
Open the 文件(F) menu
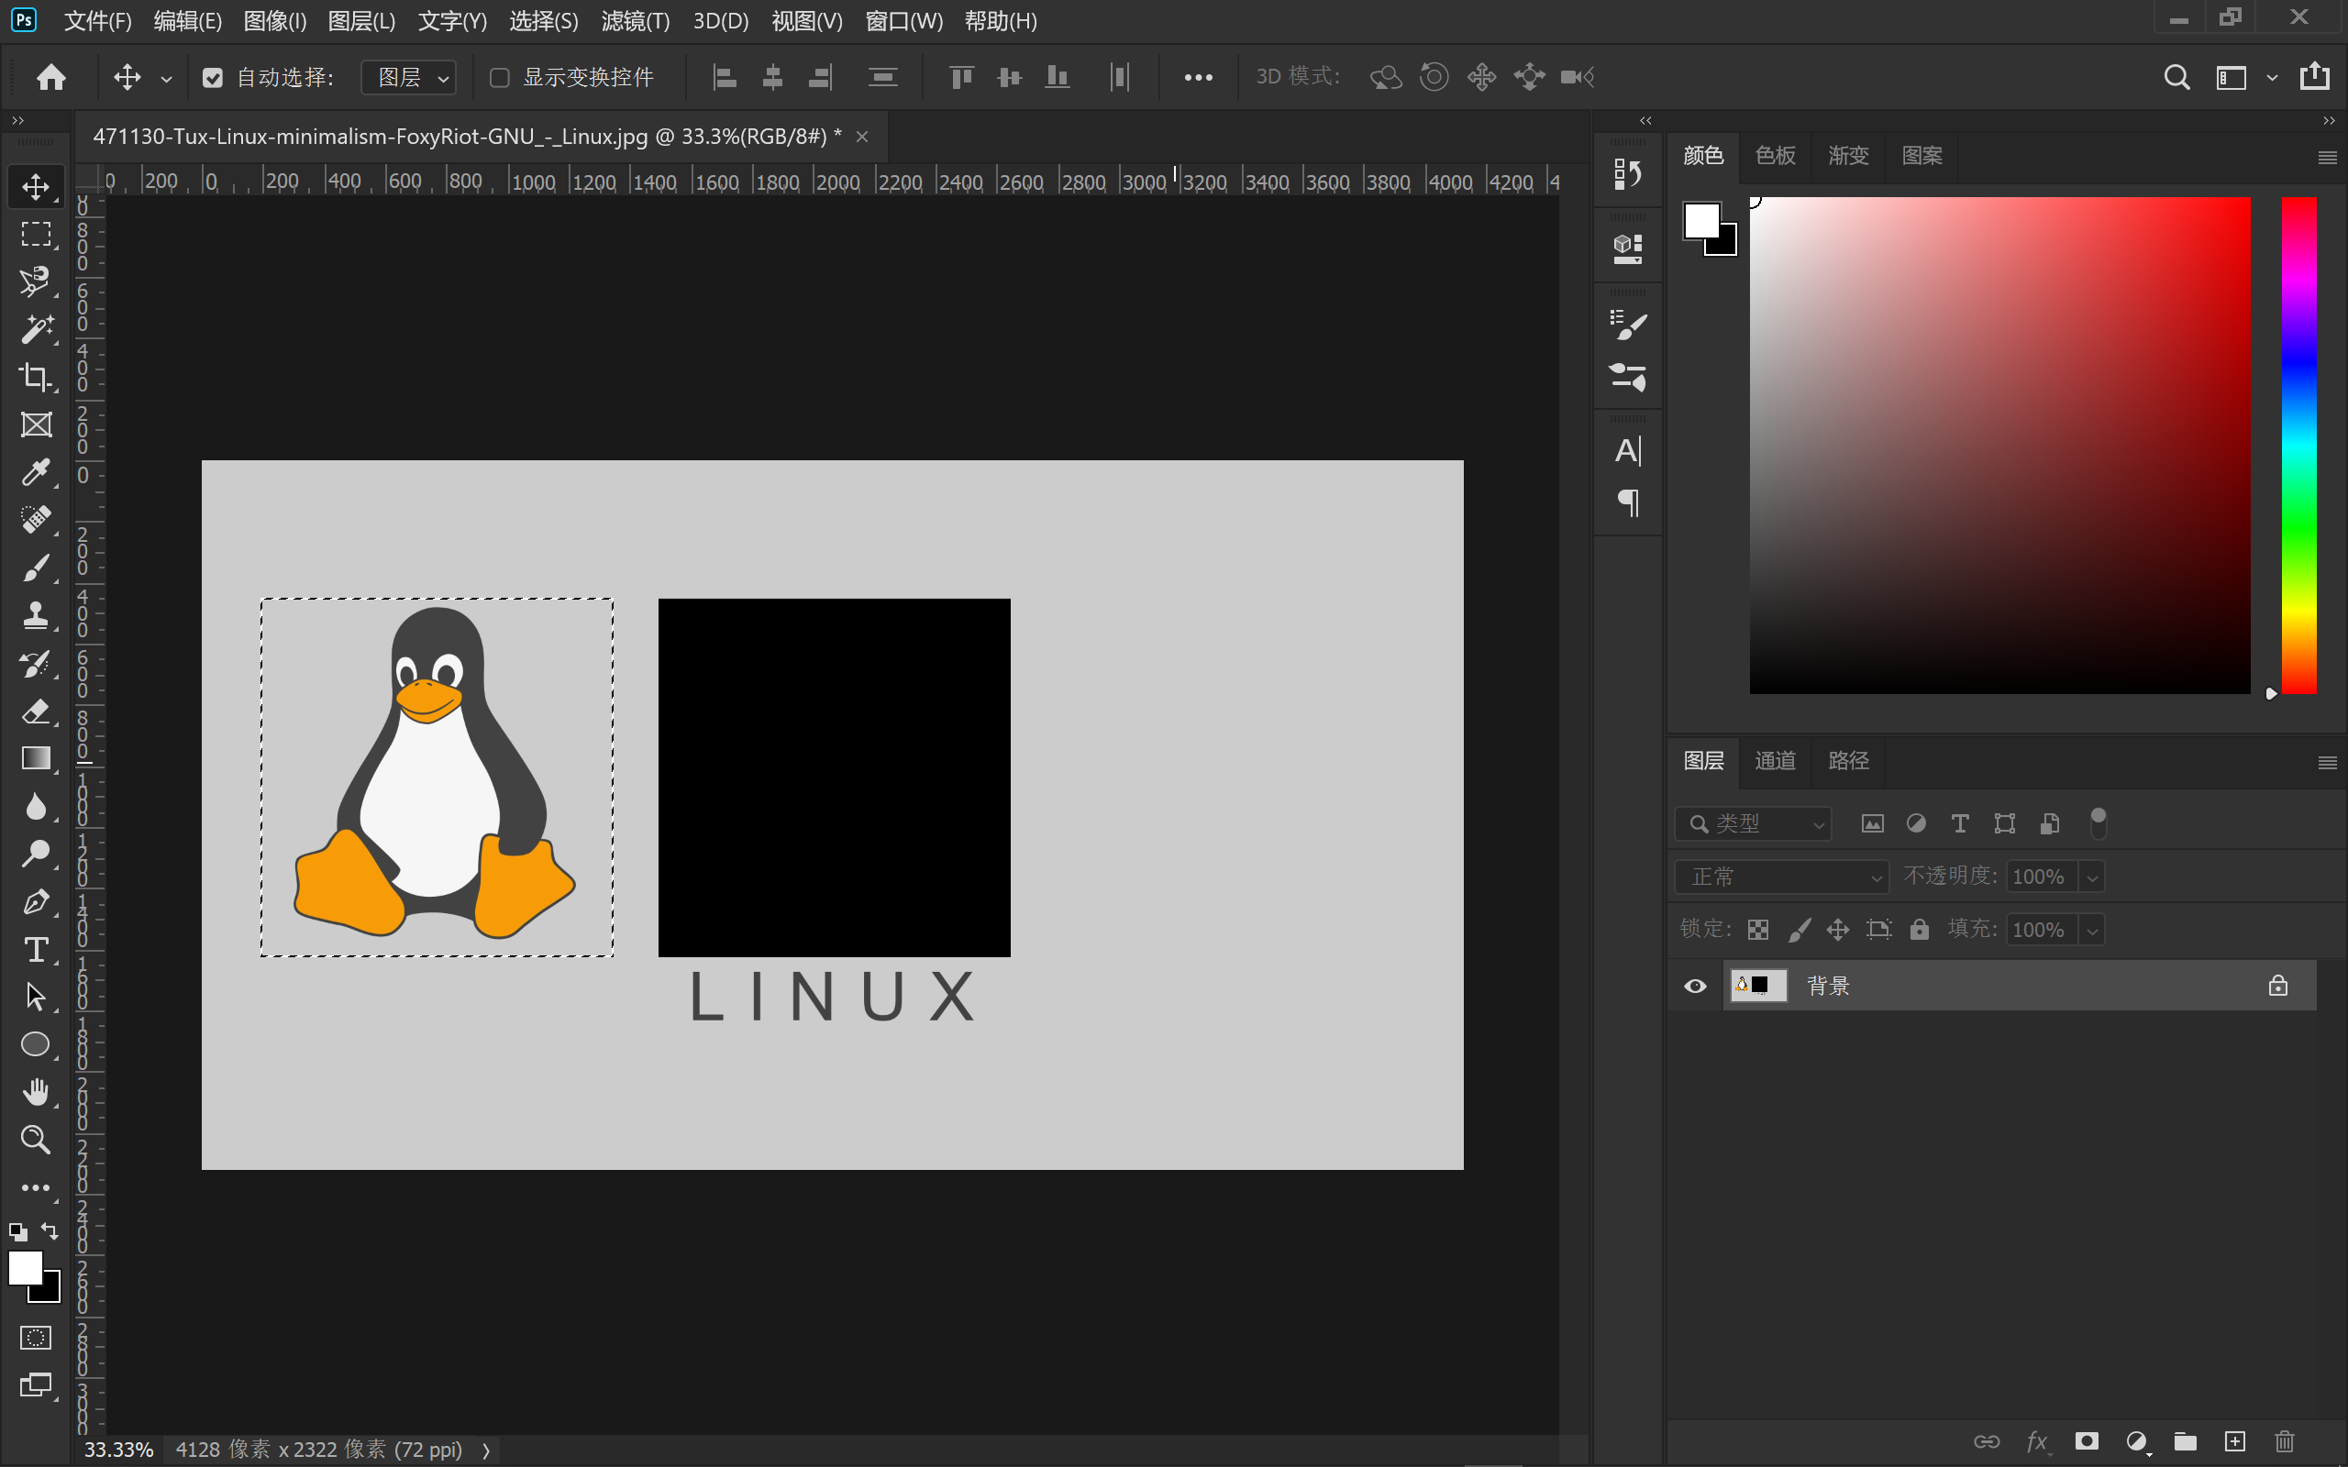[97, 20]
